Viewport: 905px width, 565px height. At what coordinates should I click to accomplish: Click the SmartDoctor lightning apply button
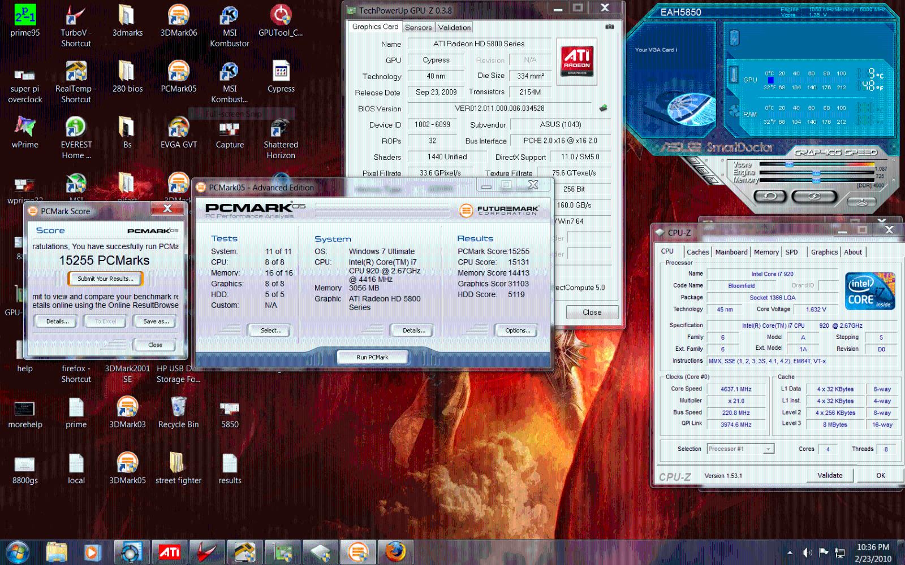click(813, 196)
